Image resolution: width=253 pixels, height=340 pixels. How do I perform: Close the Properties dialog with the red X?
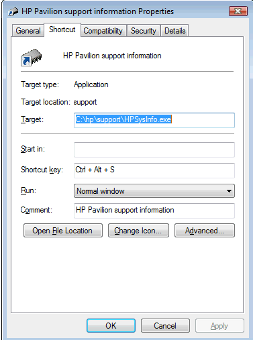pyautogui.click(x=238, y=11)
